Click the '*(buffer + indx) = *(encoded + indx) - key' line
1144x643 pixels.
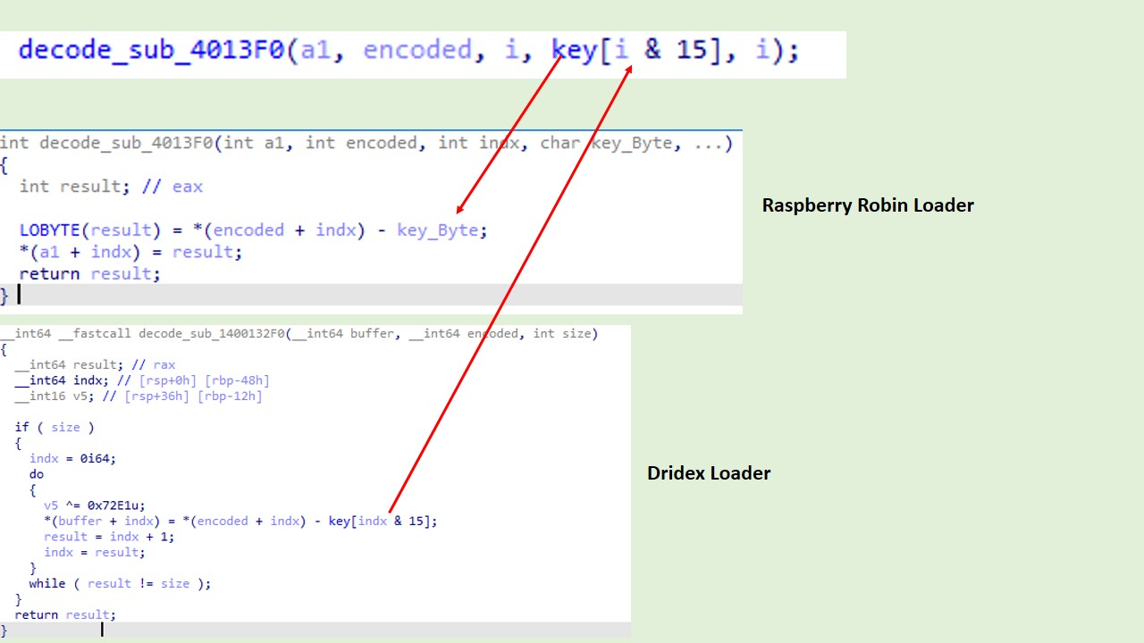(x=240, y=521)
